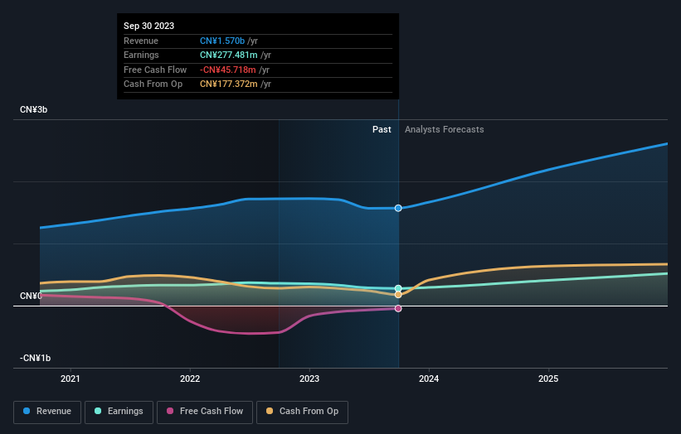Viewport: 681px width, 434px height.
Task: Click the 2024 x-axis label
Action: (x=429, y=379)
